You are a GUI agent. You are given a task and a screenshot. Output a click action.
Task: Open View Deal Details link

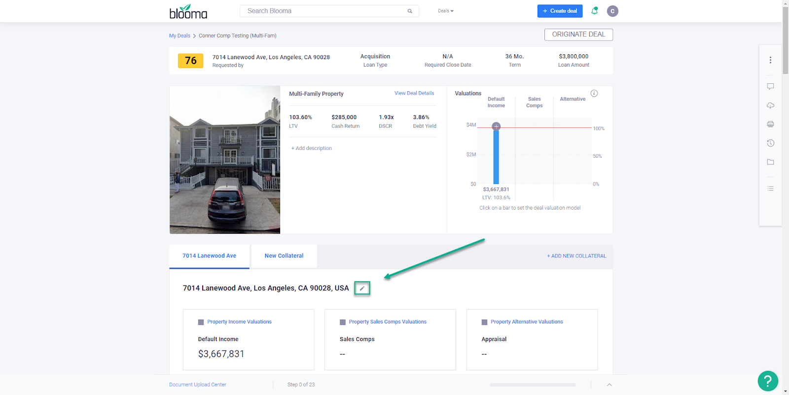(414, 93)
